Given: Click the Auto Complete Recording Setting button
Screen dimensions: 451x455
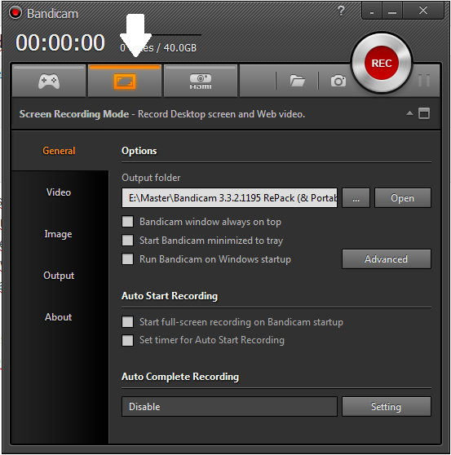Looking at the screenshot, I should [387, 407].
